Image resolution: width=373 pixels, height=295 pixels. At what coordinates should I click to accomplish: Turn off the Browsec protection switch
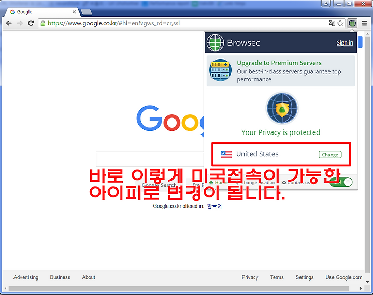(x=341, y=182)
